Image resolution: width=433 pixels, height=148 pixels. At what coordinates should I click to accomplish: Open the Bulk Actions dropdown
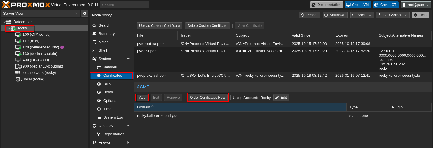coord(392,15)
